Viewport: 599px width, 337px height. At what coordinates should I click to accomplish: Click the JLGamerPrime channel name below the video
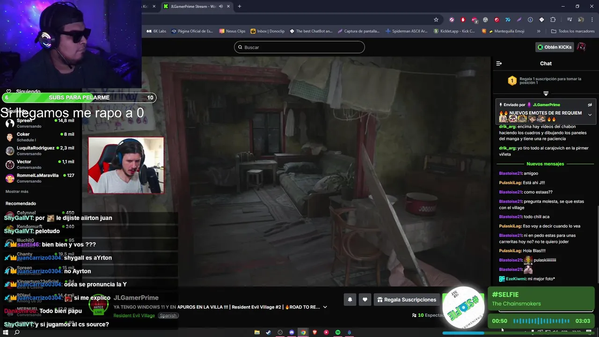click(x=136, y=298)
